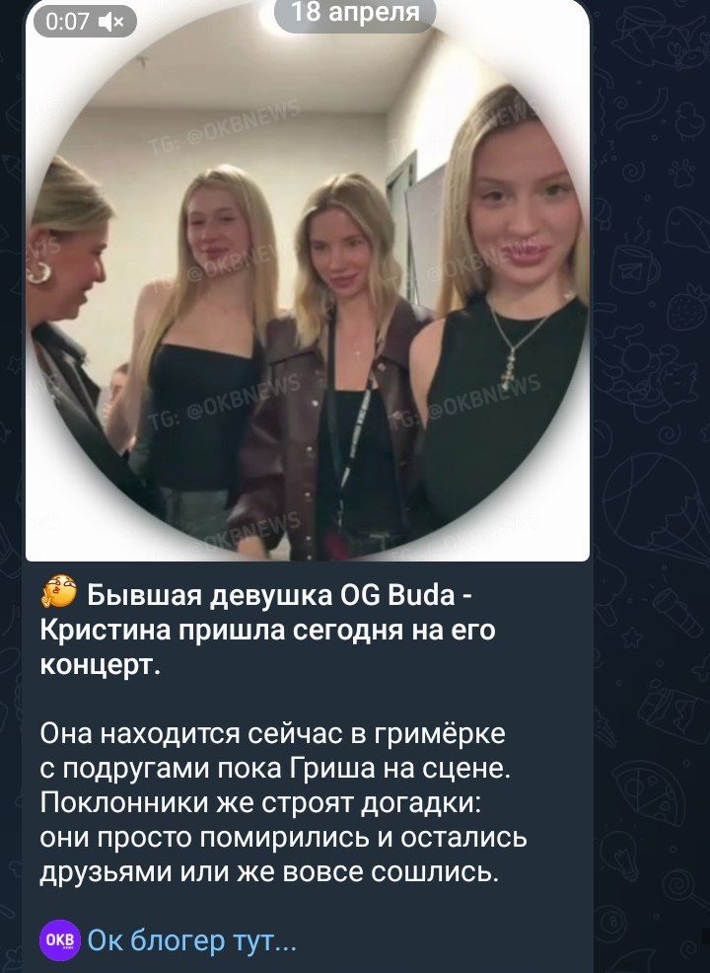Open the 18 апреля date pill
The width and height of the screenshot is (710, 973).
(355, 13)
